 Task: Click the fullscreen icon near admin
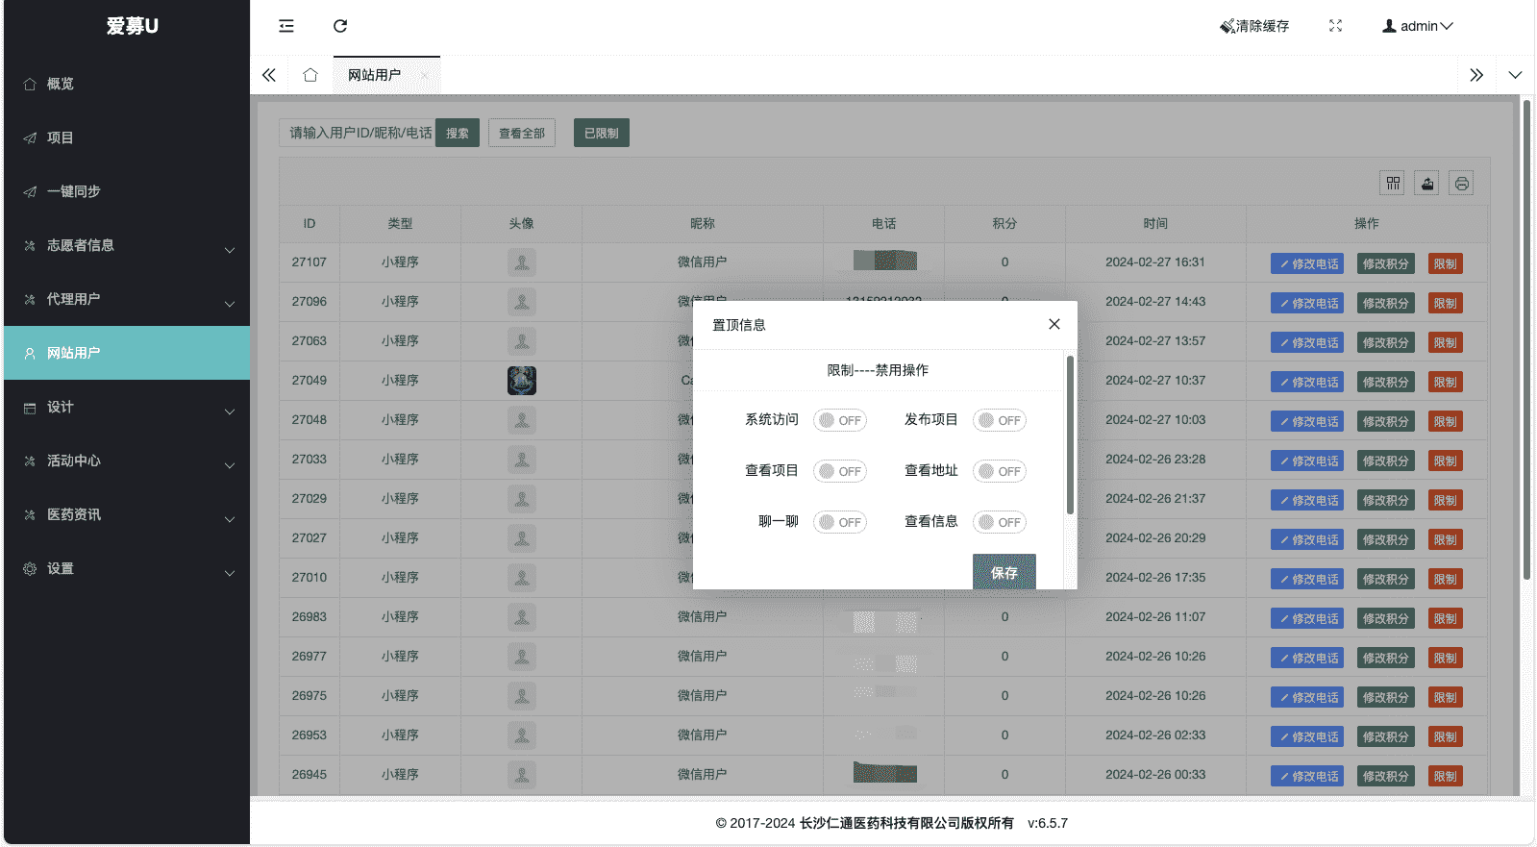[x=1335, y=26]
